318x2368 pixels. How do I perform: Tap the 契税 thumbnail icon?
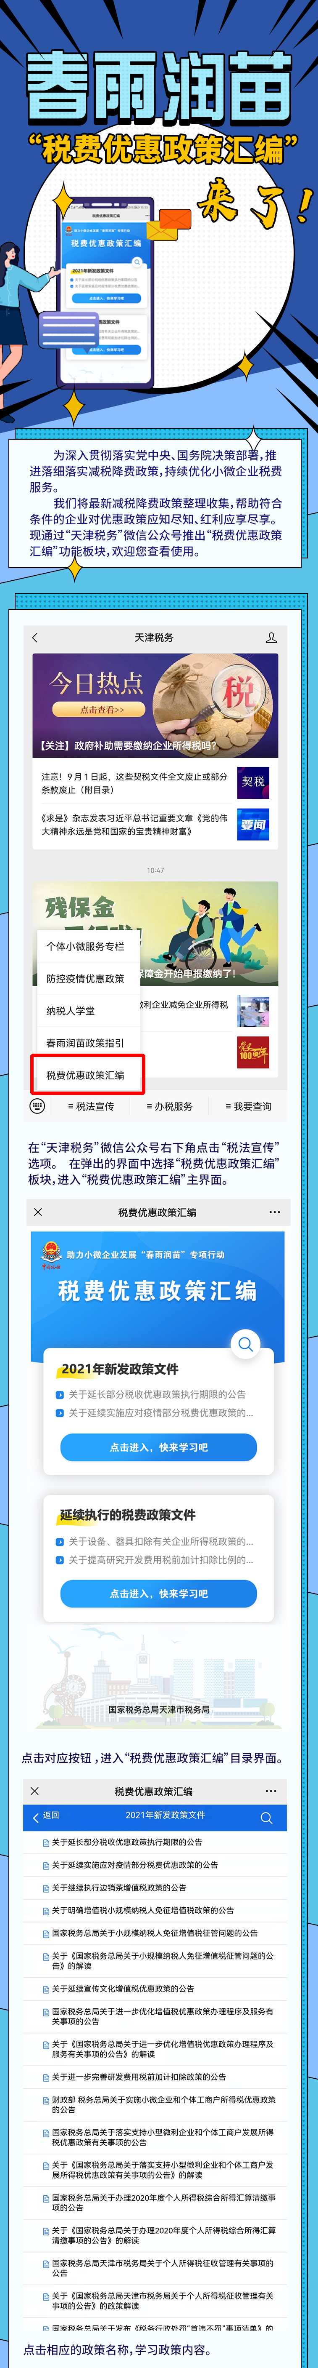[x=253, y=781]
